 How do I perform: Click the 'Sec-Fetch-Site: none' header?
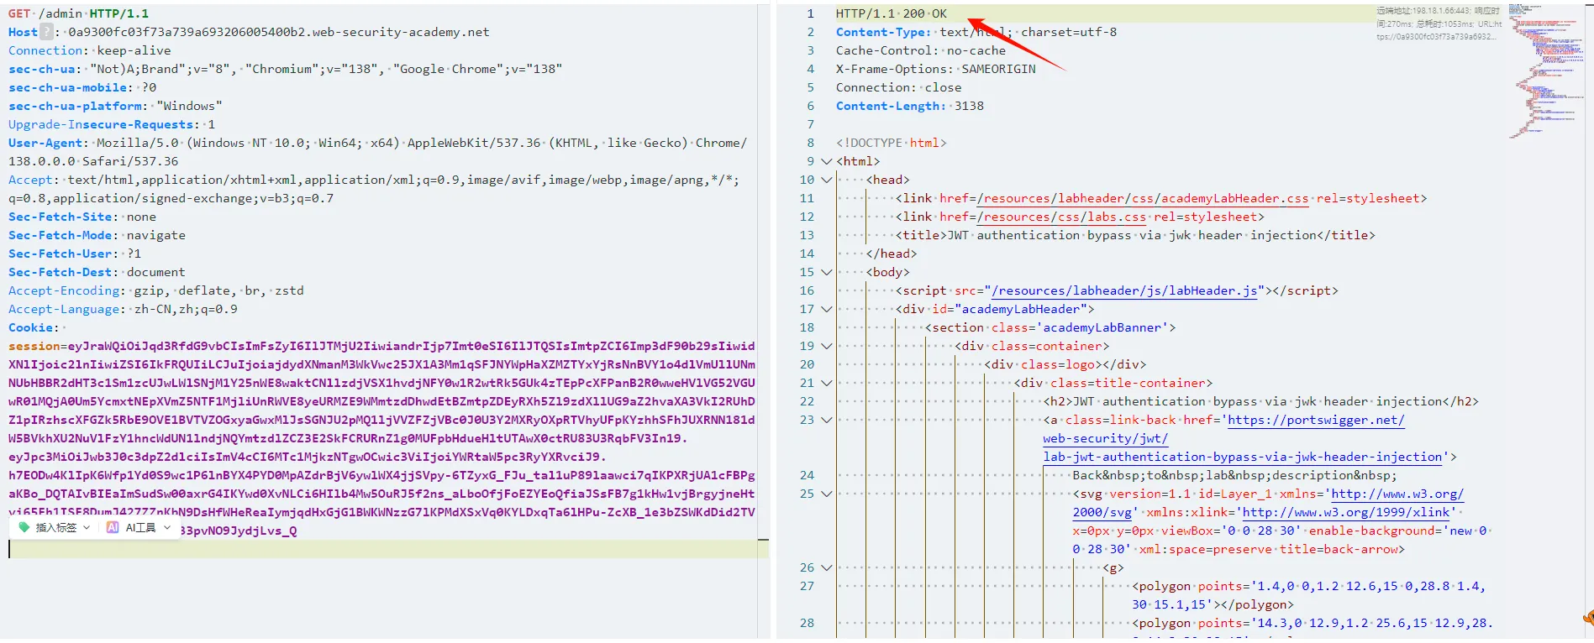pos(82,217)
